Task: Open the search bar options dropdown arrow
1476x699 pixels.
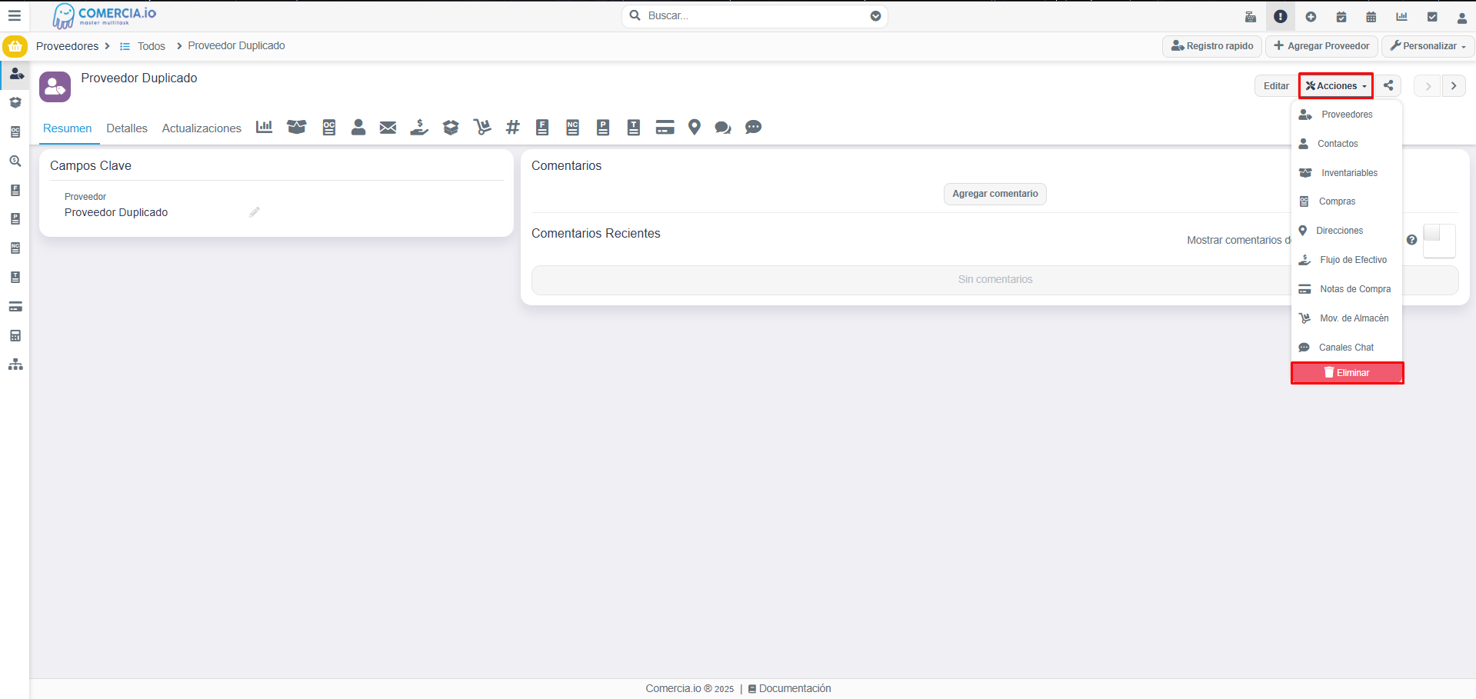Action: pyautogui.click(x=875, y=16)
